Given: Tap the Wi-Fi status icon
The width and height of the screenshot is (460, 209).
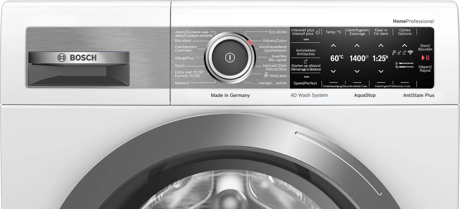Looking at the screenshot, I should (410, 52).
